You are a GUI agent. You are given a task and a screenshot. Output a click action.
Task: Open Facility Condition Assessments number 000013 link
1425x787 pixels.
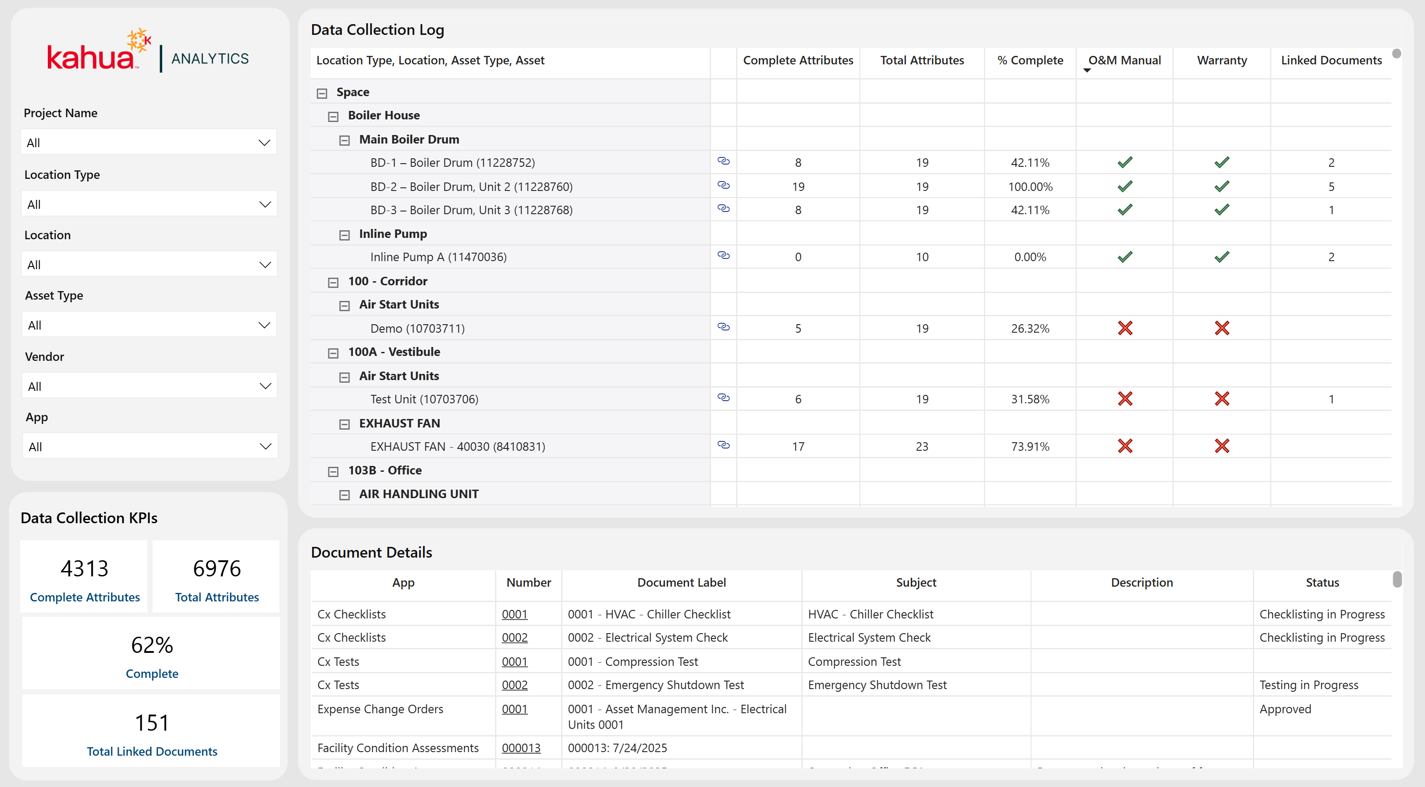coord(520,748)
